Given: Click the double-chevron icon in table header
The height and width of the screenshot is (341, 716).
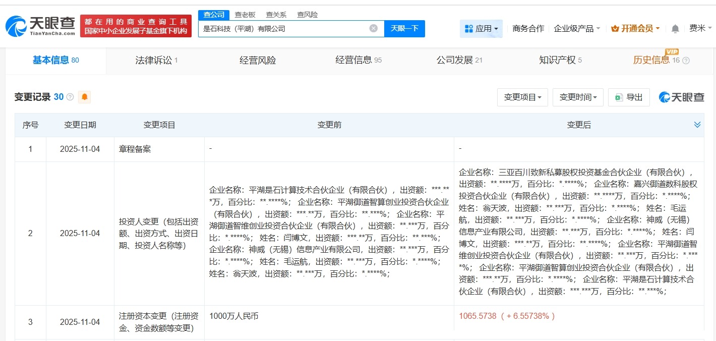Looking at the screenshot, I should click(x=697, y=124).
